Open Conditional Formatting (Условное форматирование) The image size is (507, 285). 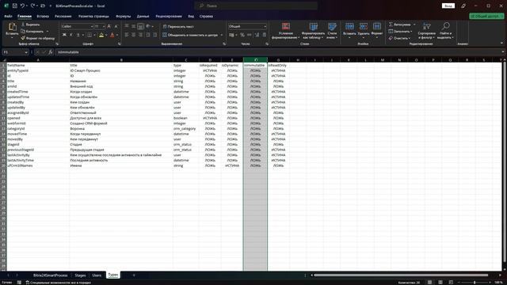[x=285, y=31]
